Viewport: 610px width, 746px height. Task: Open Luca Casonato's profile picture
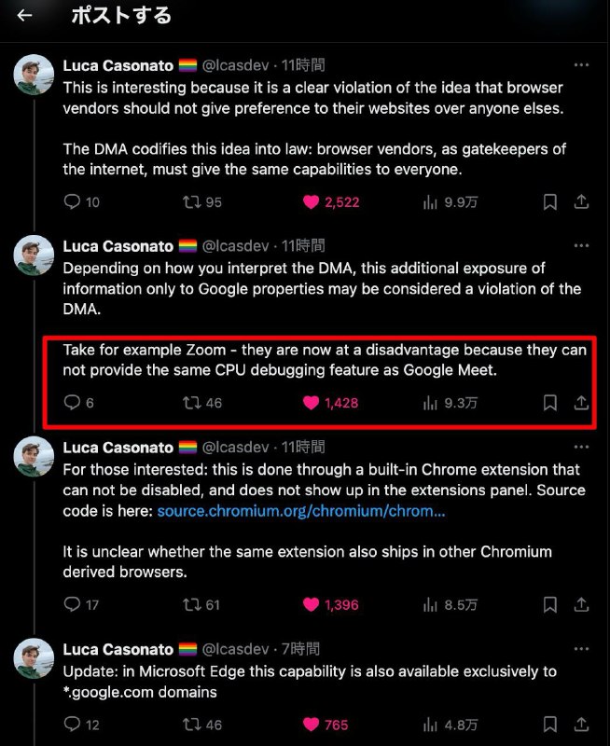[33, 74]
